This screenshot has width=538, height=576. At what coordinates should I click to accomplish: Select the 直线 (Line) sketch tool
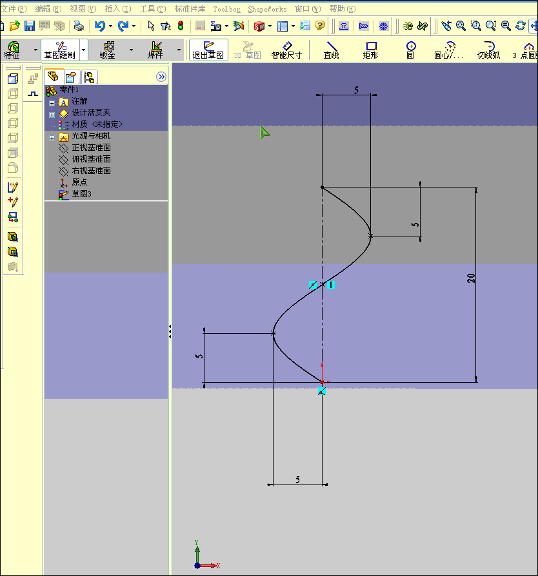click(332, 50)
